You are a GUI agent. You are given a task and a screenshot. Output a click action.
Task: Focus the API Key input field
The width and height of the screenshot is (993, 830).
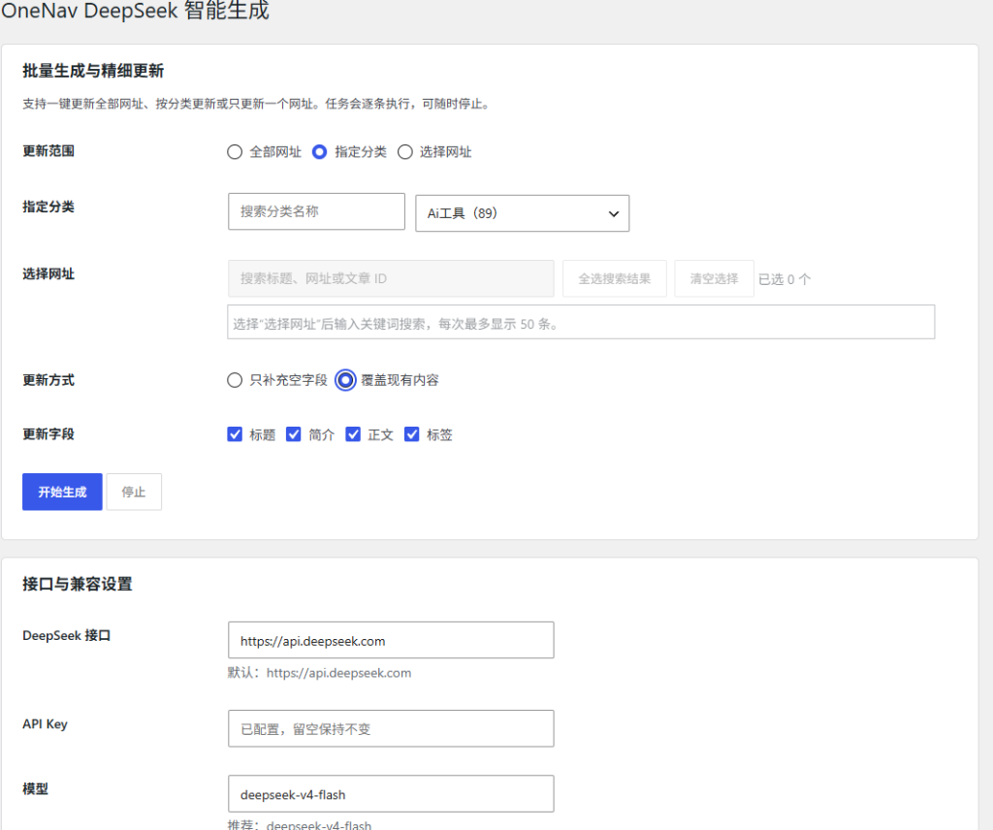(391, 729)
